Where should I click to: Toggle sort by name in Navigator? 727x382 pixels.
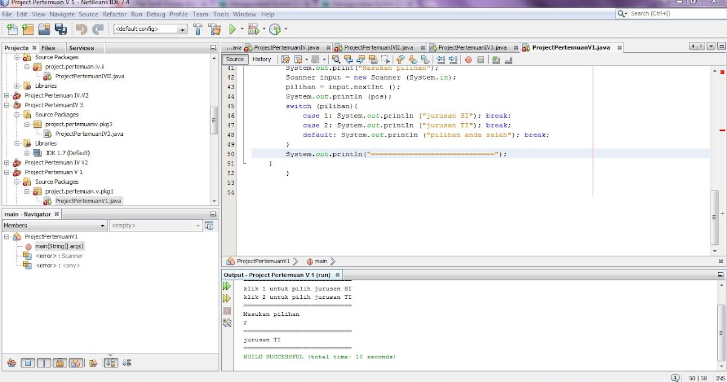tap(111, 363)
